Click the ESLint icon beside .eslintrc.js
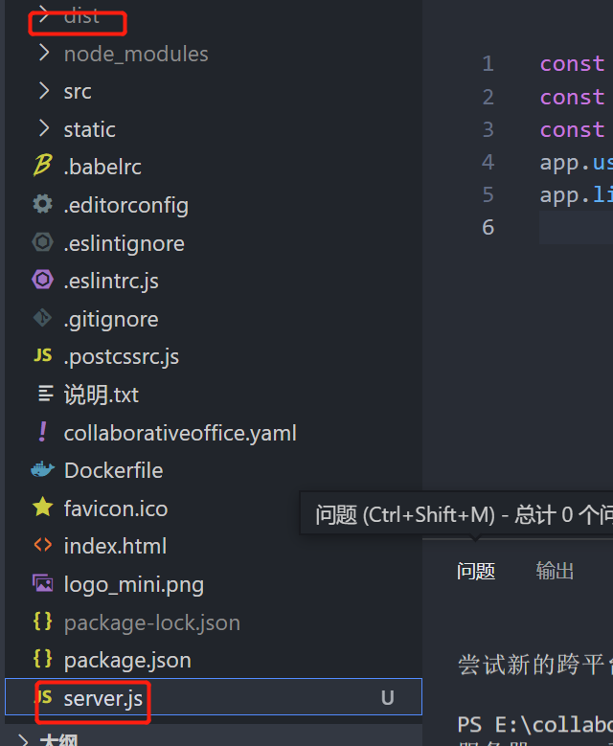Screen dimensions: 613x746 (x=42, y=281)
